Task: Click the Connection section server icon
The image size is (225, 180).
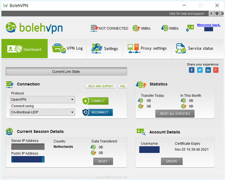Action: tap(9, 84)
